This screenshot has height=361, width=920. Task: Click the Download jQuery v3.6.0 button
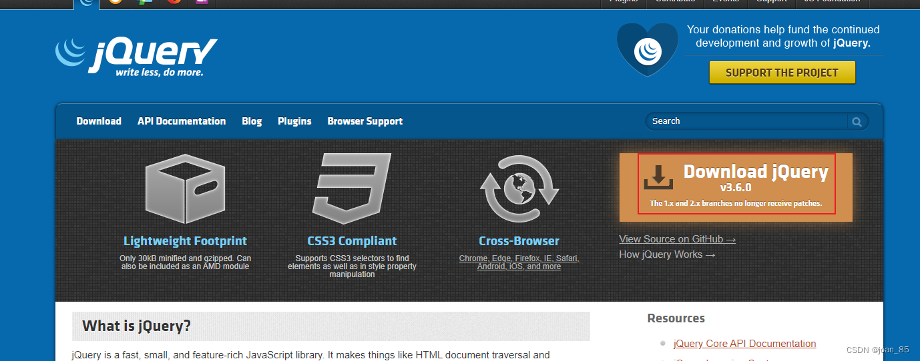click(x=736, y=186)
